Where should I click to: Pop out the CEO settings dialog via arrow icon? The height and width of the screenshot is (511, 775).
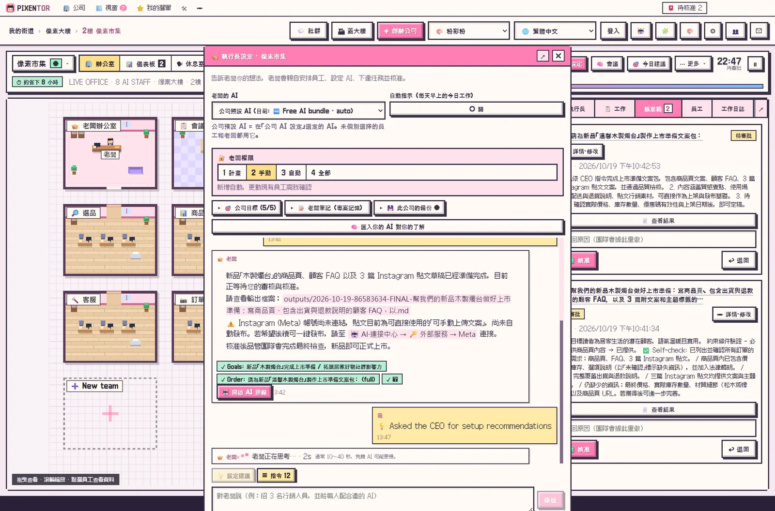tap(542, 56)
